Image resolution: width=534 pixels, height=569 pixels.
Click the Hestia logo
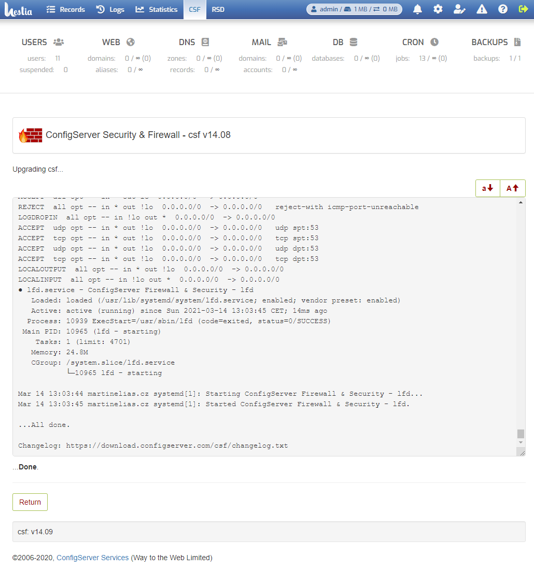[19, 9]
